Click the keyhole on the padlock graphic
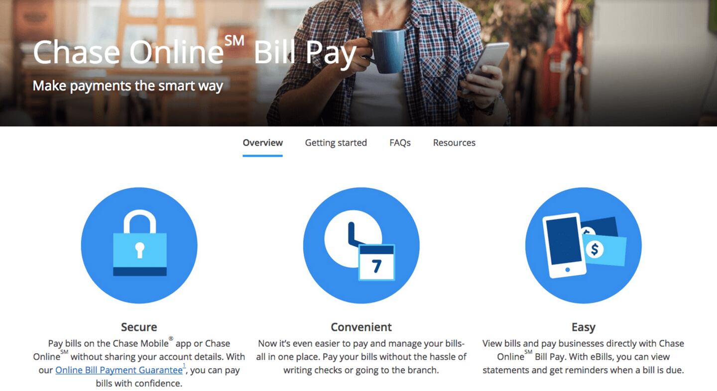This screenshot has height=391, width=717. coord(139,250)
